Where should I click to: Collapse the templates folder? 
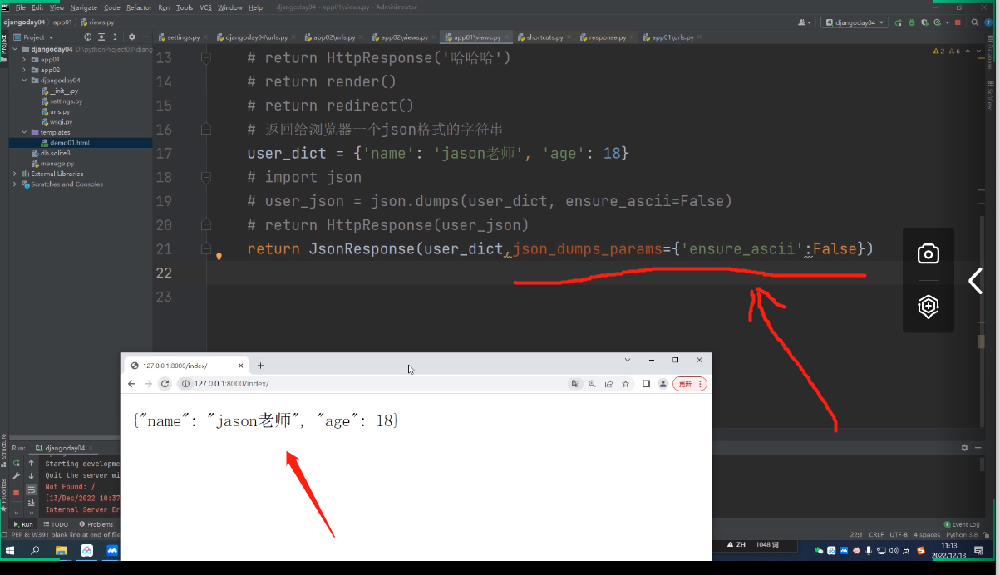tap(24, 132)
